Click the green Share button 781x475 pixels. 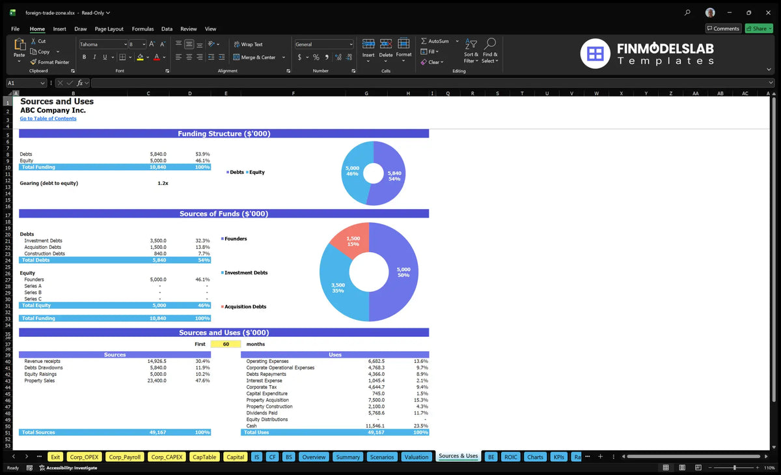[x=758, y=29]
